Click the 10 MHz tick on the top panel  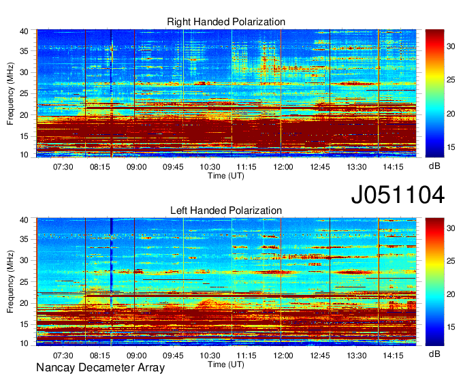pos(24,155)
